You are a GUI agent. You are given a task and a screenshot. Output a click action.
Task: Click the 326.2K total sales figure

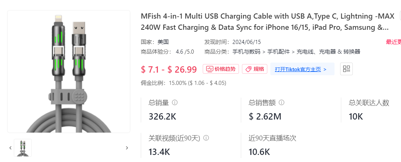(162, 117)
